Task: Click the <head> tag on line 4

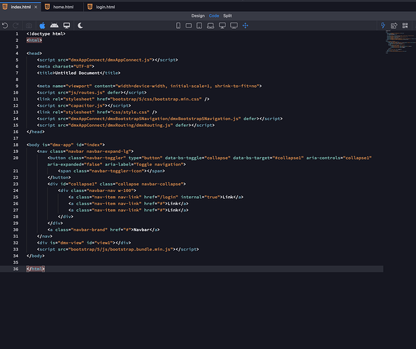Action: tap(34, 53)
